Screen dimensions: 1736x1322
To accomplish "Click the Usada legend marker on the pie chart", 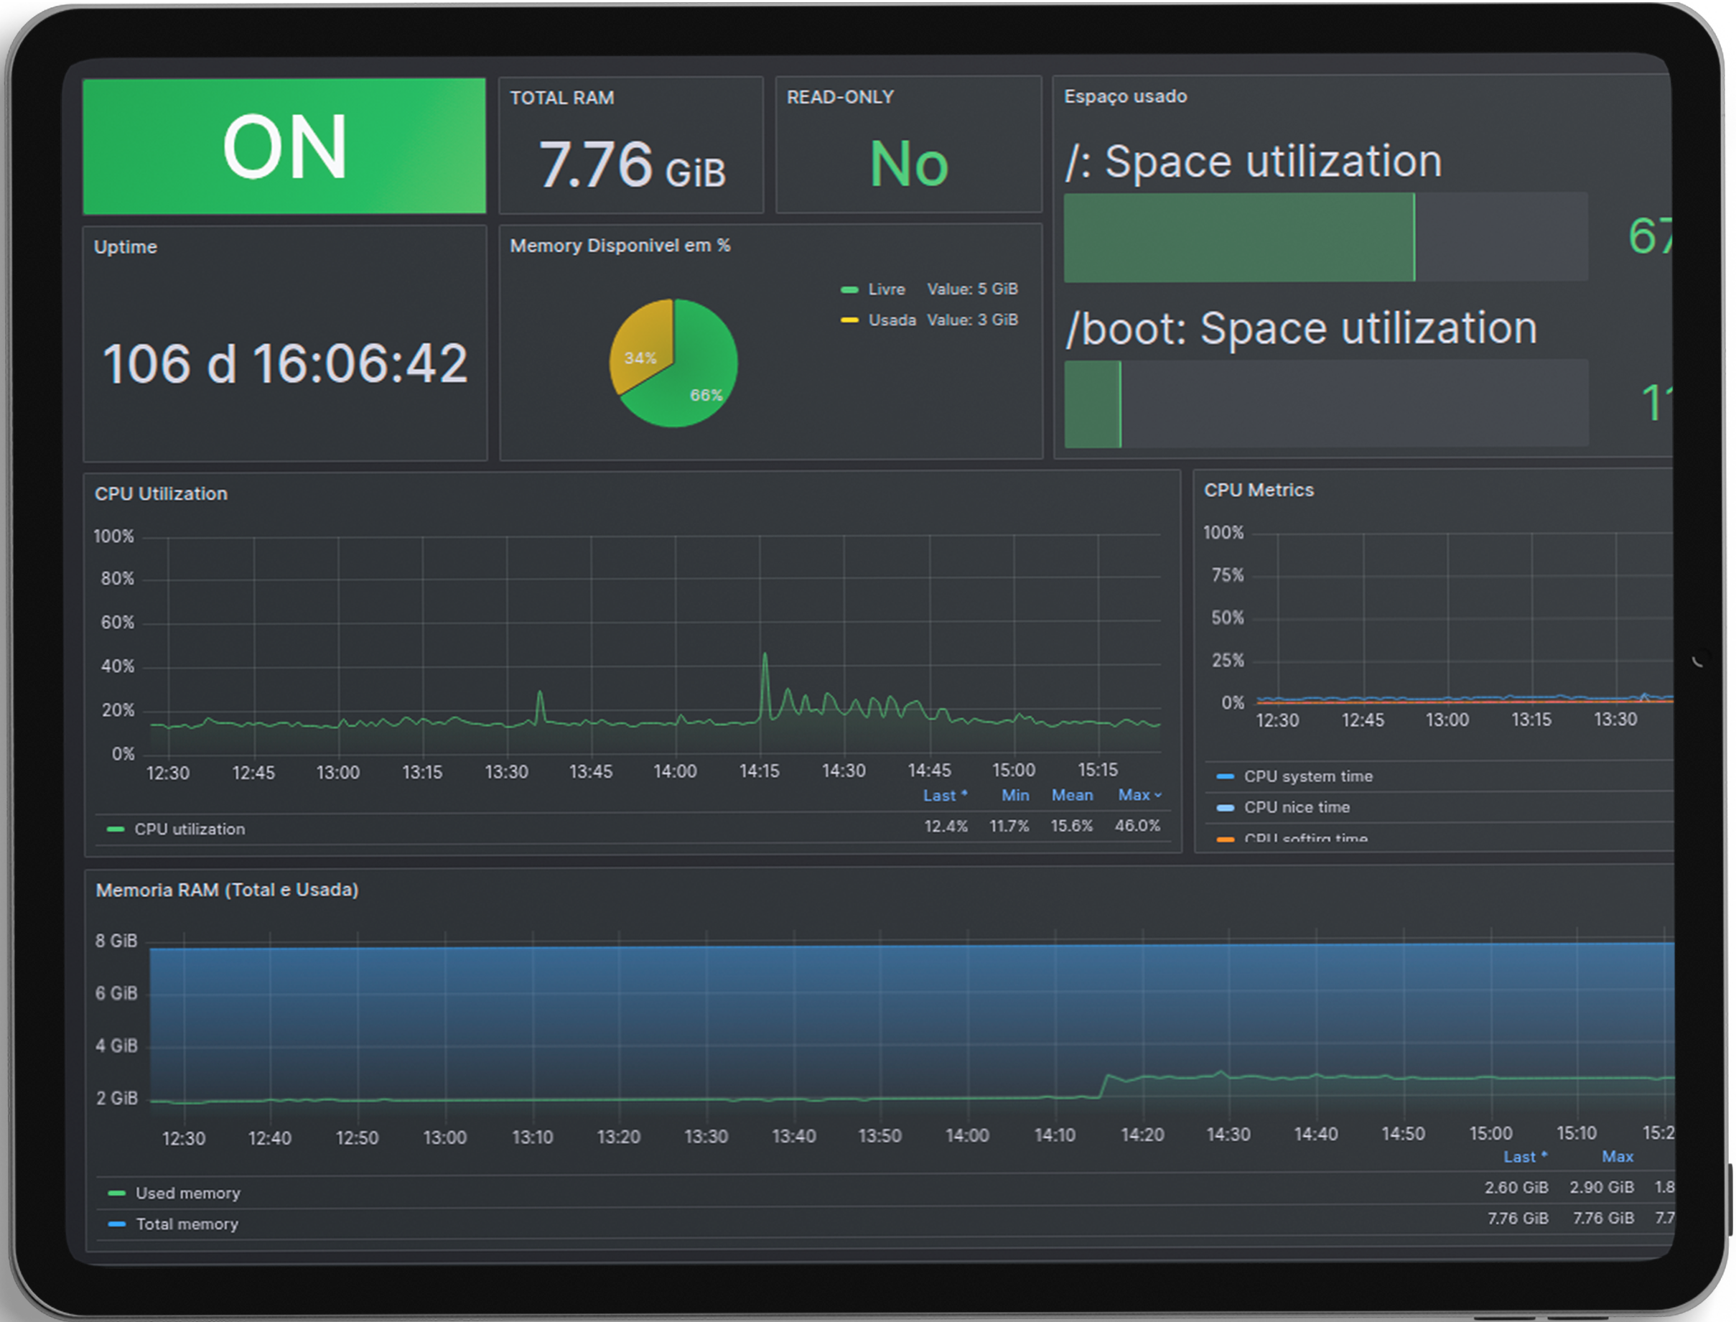I will [x=849, y=320].
